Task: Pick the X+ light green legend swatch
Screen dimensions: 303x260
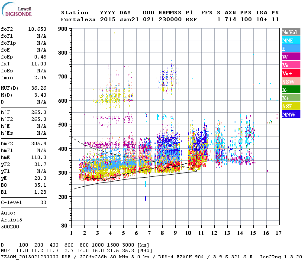Action: coord(291,98)
